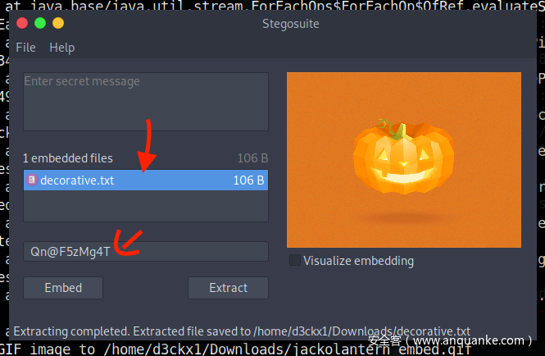545x356 pixels.
Task: Open the Help menu
Action: coord(61,48)
